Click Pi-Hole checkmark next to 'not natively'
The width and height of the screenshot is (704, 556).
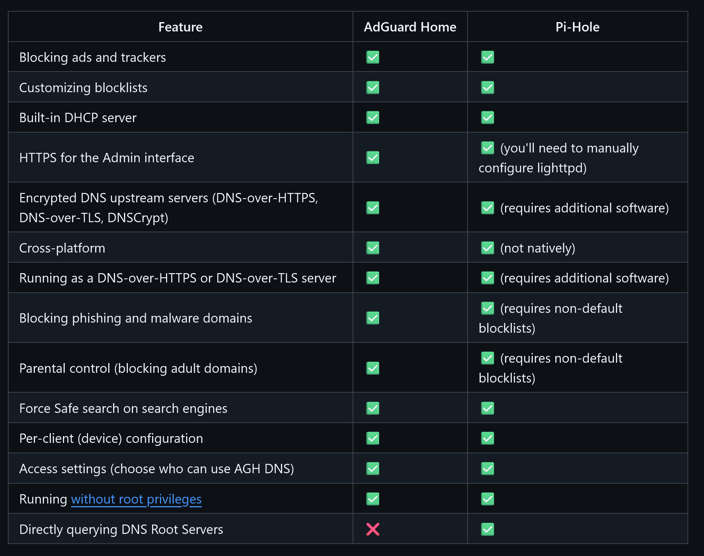coord(487,248)
